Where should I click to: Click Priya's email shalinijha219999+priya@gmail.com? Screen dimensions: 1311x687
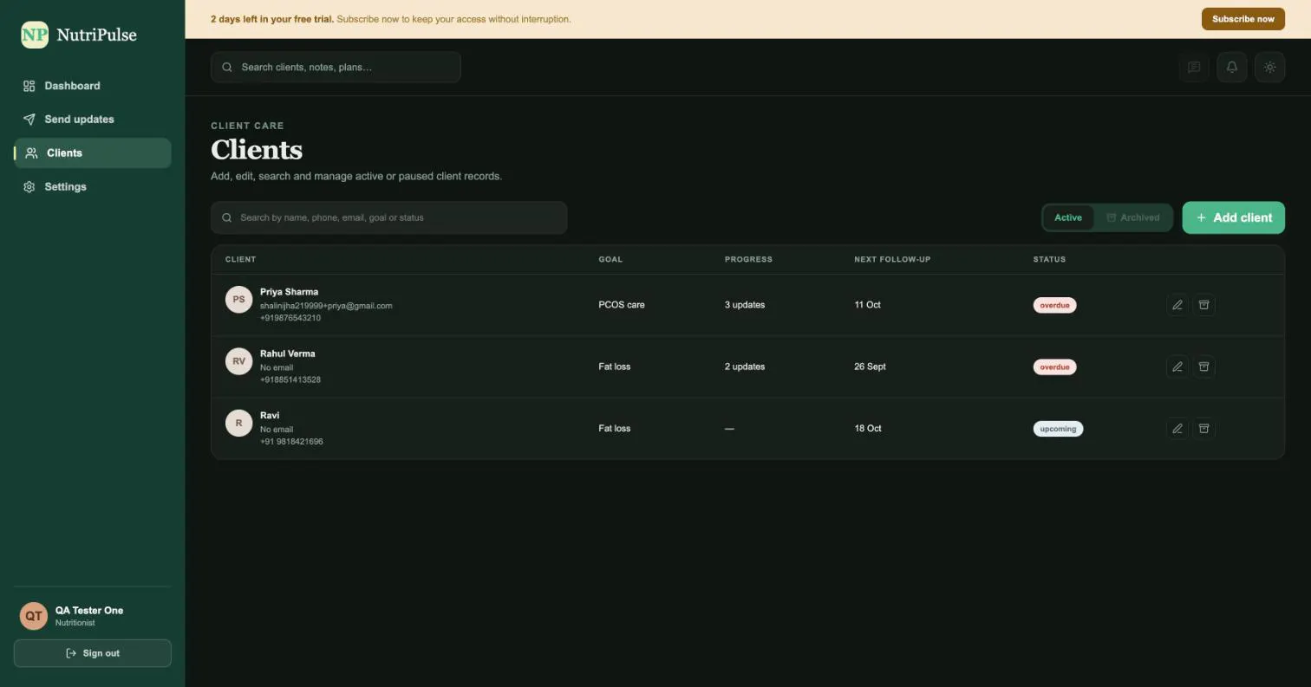click(326, 306)
